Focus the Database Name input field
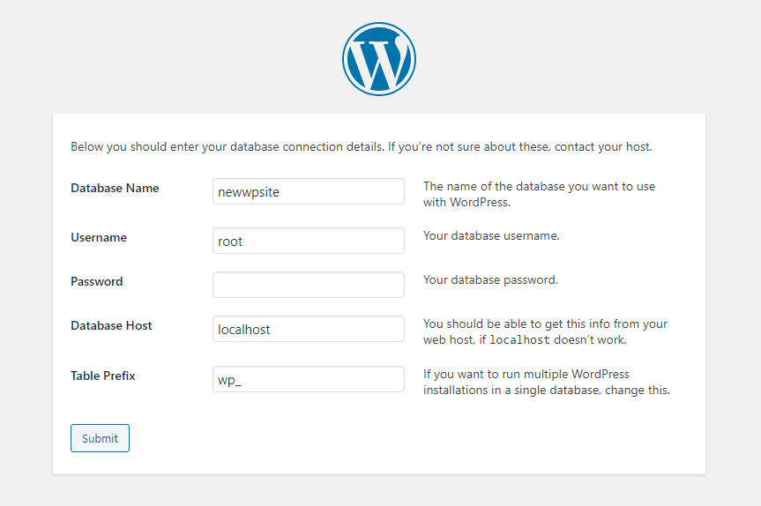The height and width of the screenshot is (506, 761). 308,191
